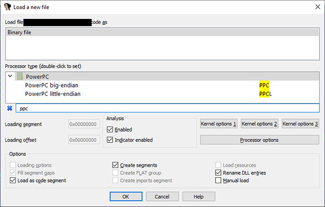Uncheck Create segments option
This screenshot has width=325, height=207.
point(115,165)
